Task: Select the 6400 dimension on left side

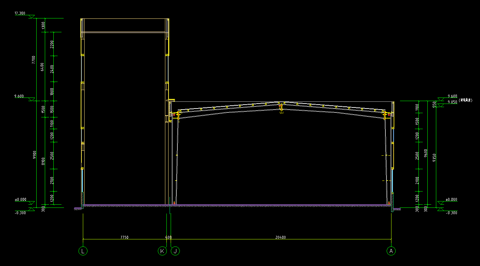Action: (42, 66)
